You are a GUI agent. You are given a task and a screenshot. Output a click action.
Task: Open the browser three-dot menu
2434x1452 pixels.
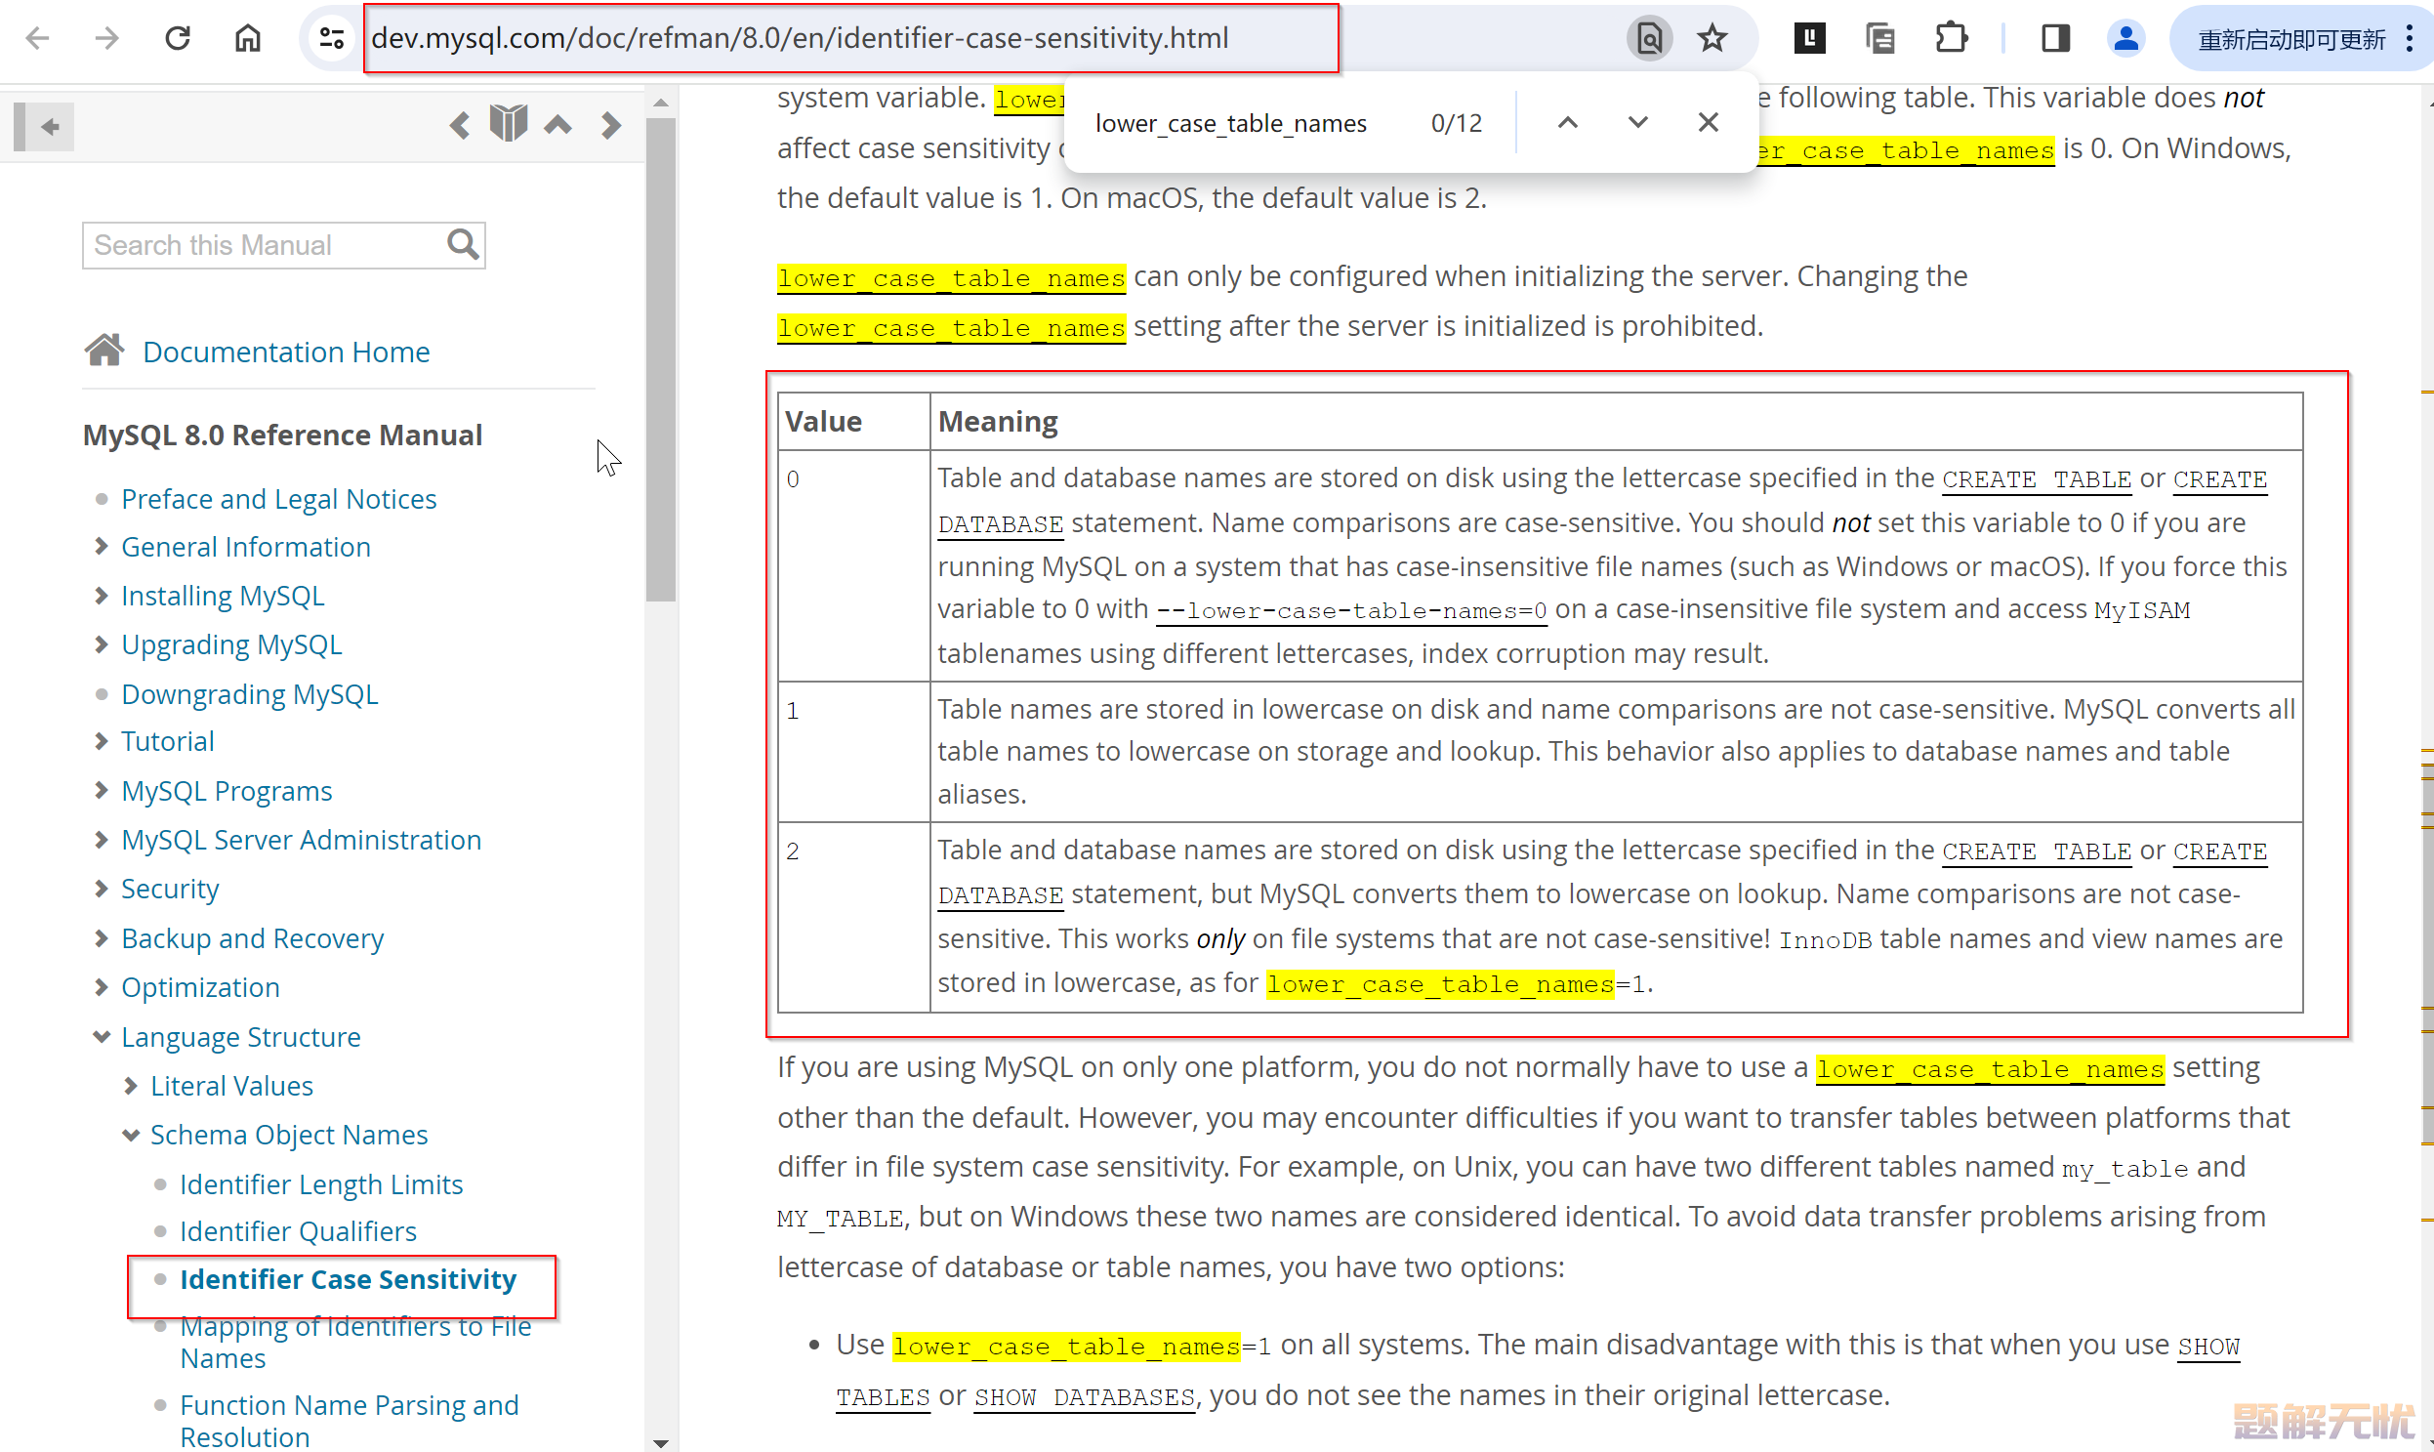(x=2410, y=38)
